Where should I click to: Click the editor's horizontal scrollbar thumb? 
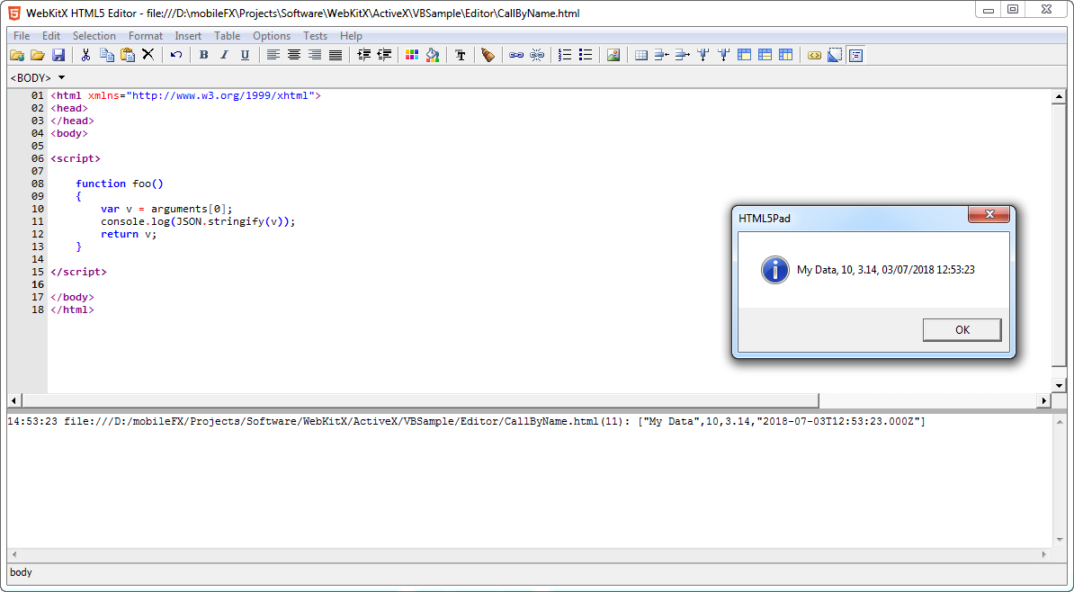pyautogui.click(x=421, y=400)
